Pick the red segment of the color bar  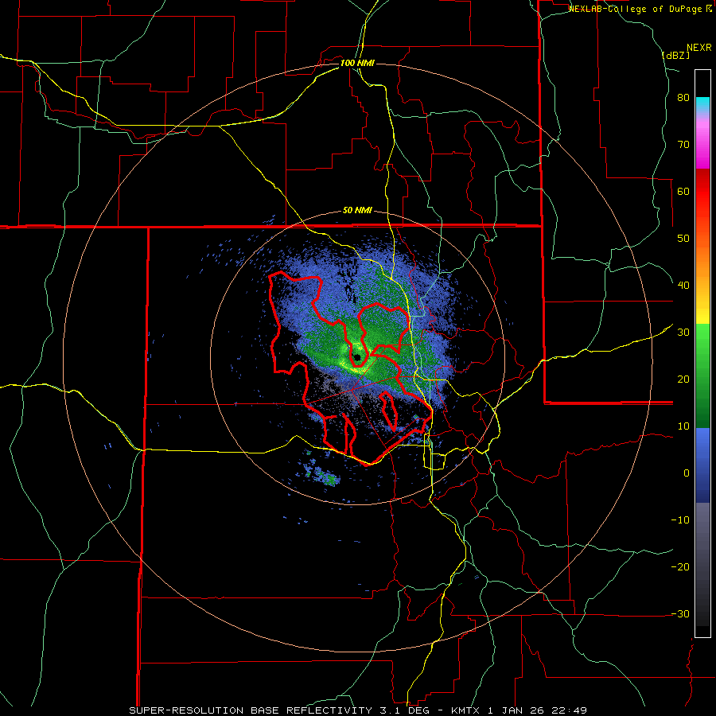point(702,192)
